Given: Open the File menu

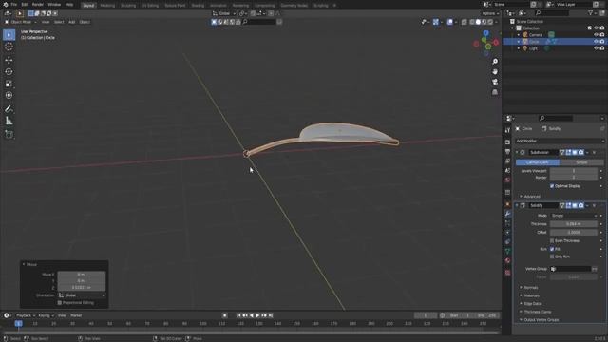Looking at the screenshot, I should point(14,5).
